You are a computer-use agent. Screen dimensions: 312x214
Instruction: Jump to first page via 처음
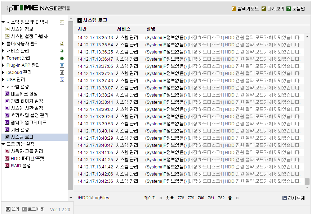tap(170, 198)
